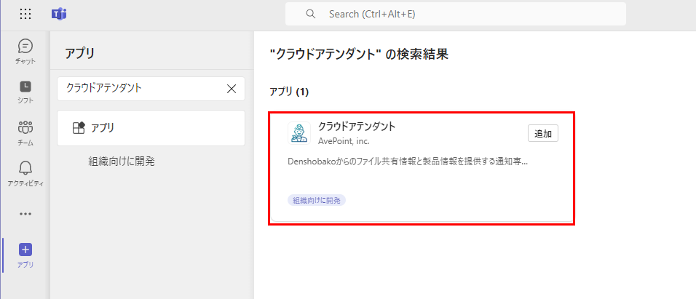The width and height of the screenshot is (696, 299).
Task: Click the アプリ (1) results heading
Action: pos(289,92)
